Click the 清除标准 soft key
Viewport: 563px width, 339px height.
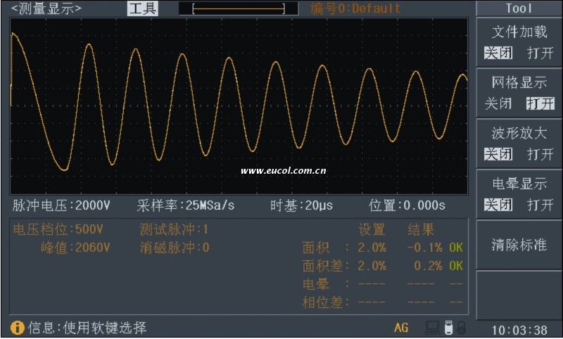coord(519,245)
